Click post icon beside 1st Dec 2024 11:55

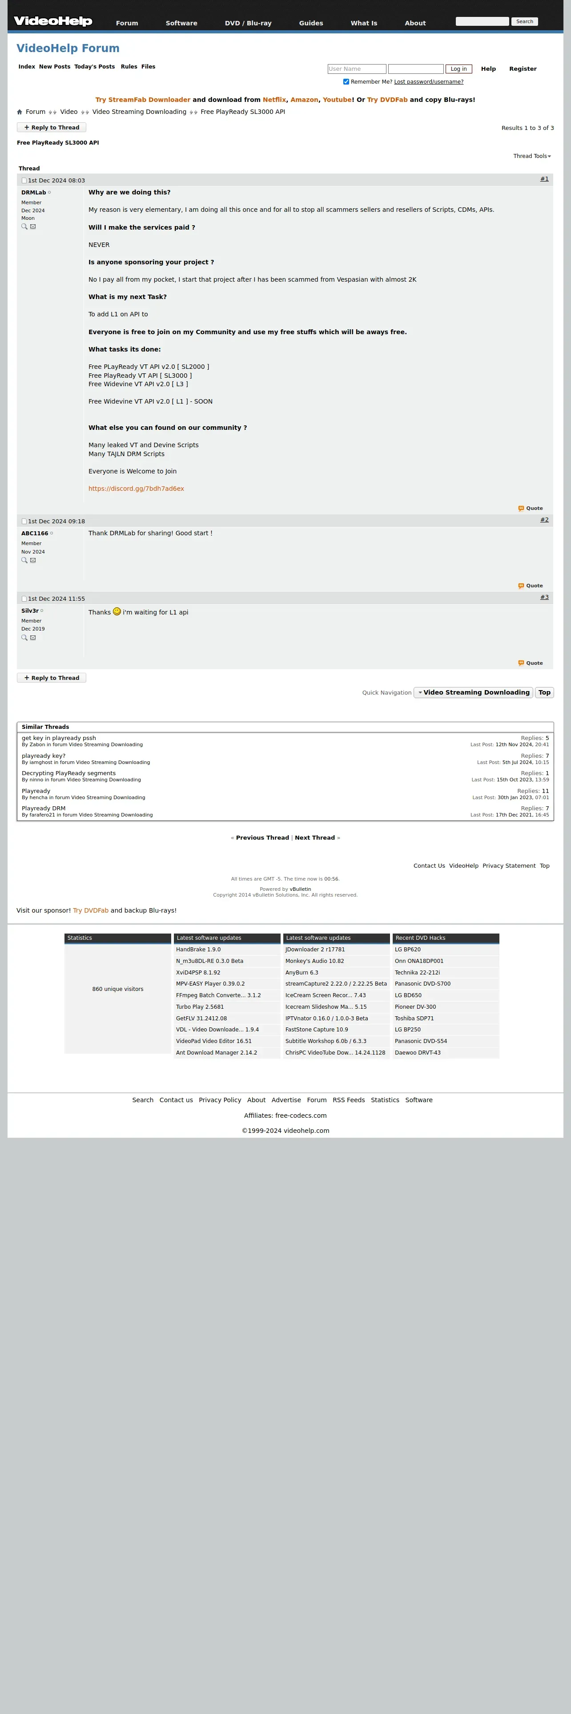[24, 599]
